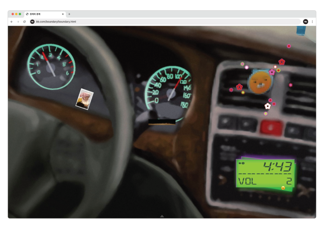324x229 pixels.
Task: Select the browser tab with the Korean title
Action: [x=43, y=14]
